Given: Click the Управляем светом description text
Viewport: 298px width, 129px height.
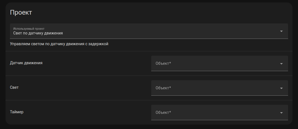Looking at the screenshot, I should click(59, 44).
